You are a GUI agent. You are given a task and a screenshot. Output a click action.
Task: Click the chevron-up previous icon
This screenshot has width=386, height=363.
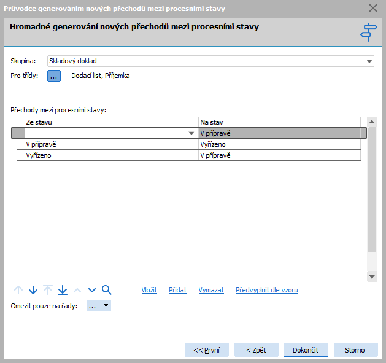click(77, 290)
